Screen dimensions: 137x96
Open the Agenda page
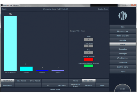pos(123,40)
